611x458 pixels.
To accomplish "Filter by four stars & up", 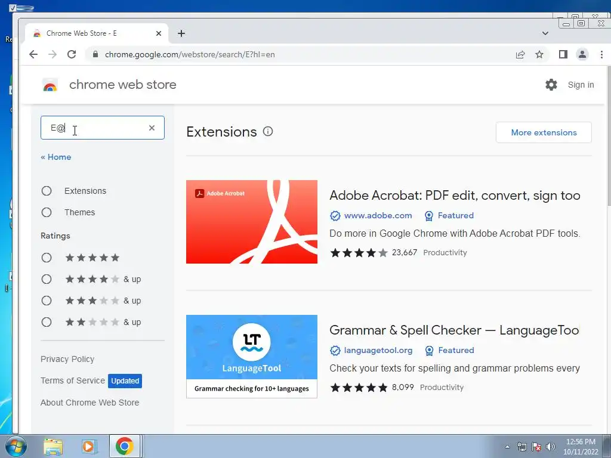I will 47,279.
